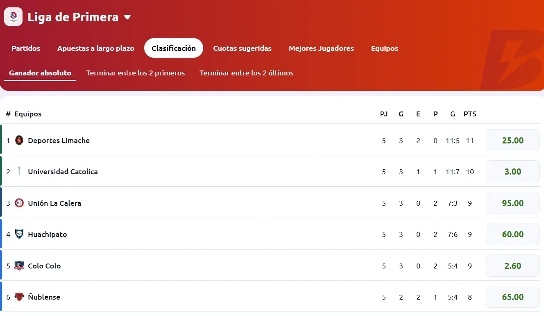
Task: Open the Equipos tab
Action: 384,48
